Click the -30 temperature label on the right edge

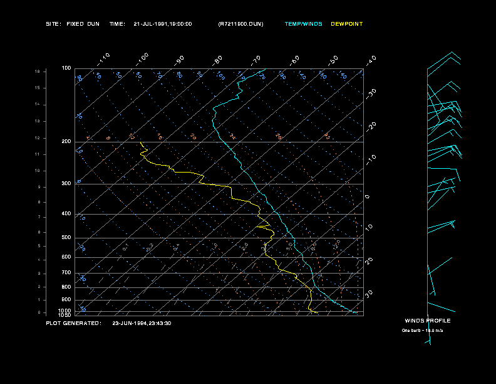point(371,94)
